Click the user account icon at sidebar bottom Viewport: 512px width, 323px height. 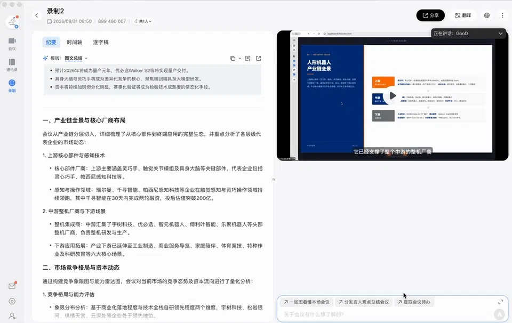[12, 316]
